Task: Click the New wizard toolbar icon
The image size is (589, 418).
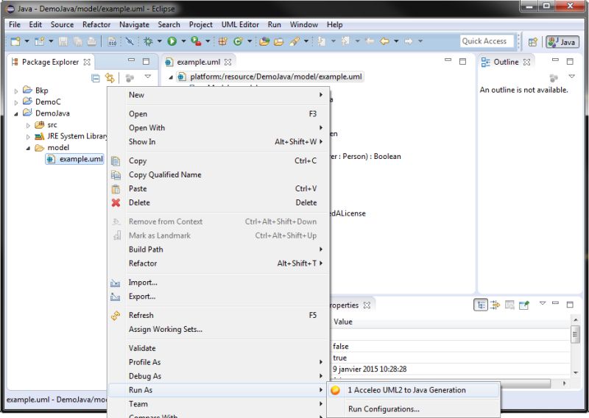Action: point(15,41)
